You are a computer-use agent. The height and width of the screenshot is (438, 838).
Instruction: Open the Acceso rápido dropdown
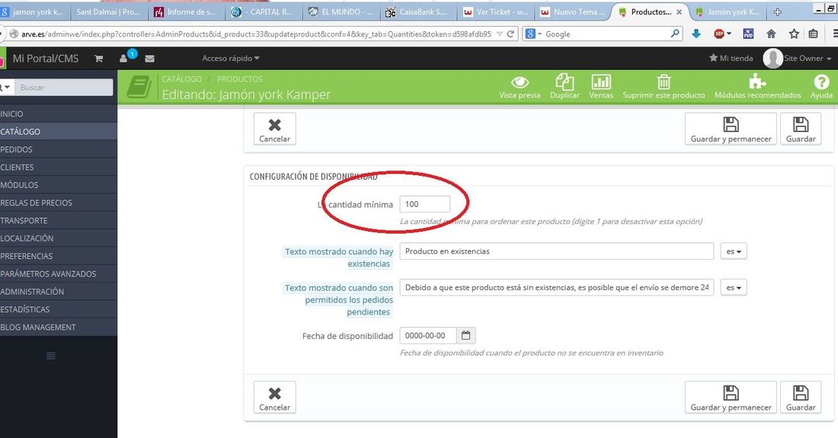[230, 58]
